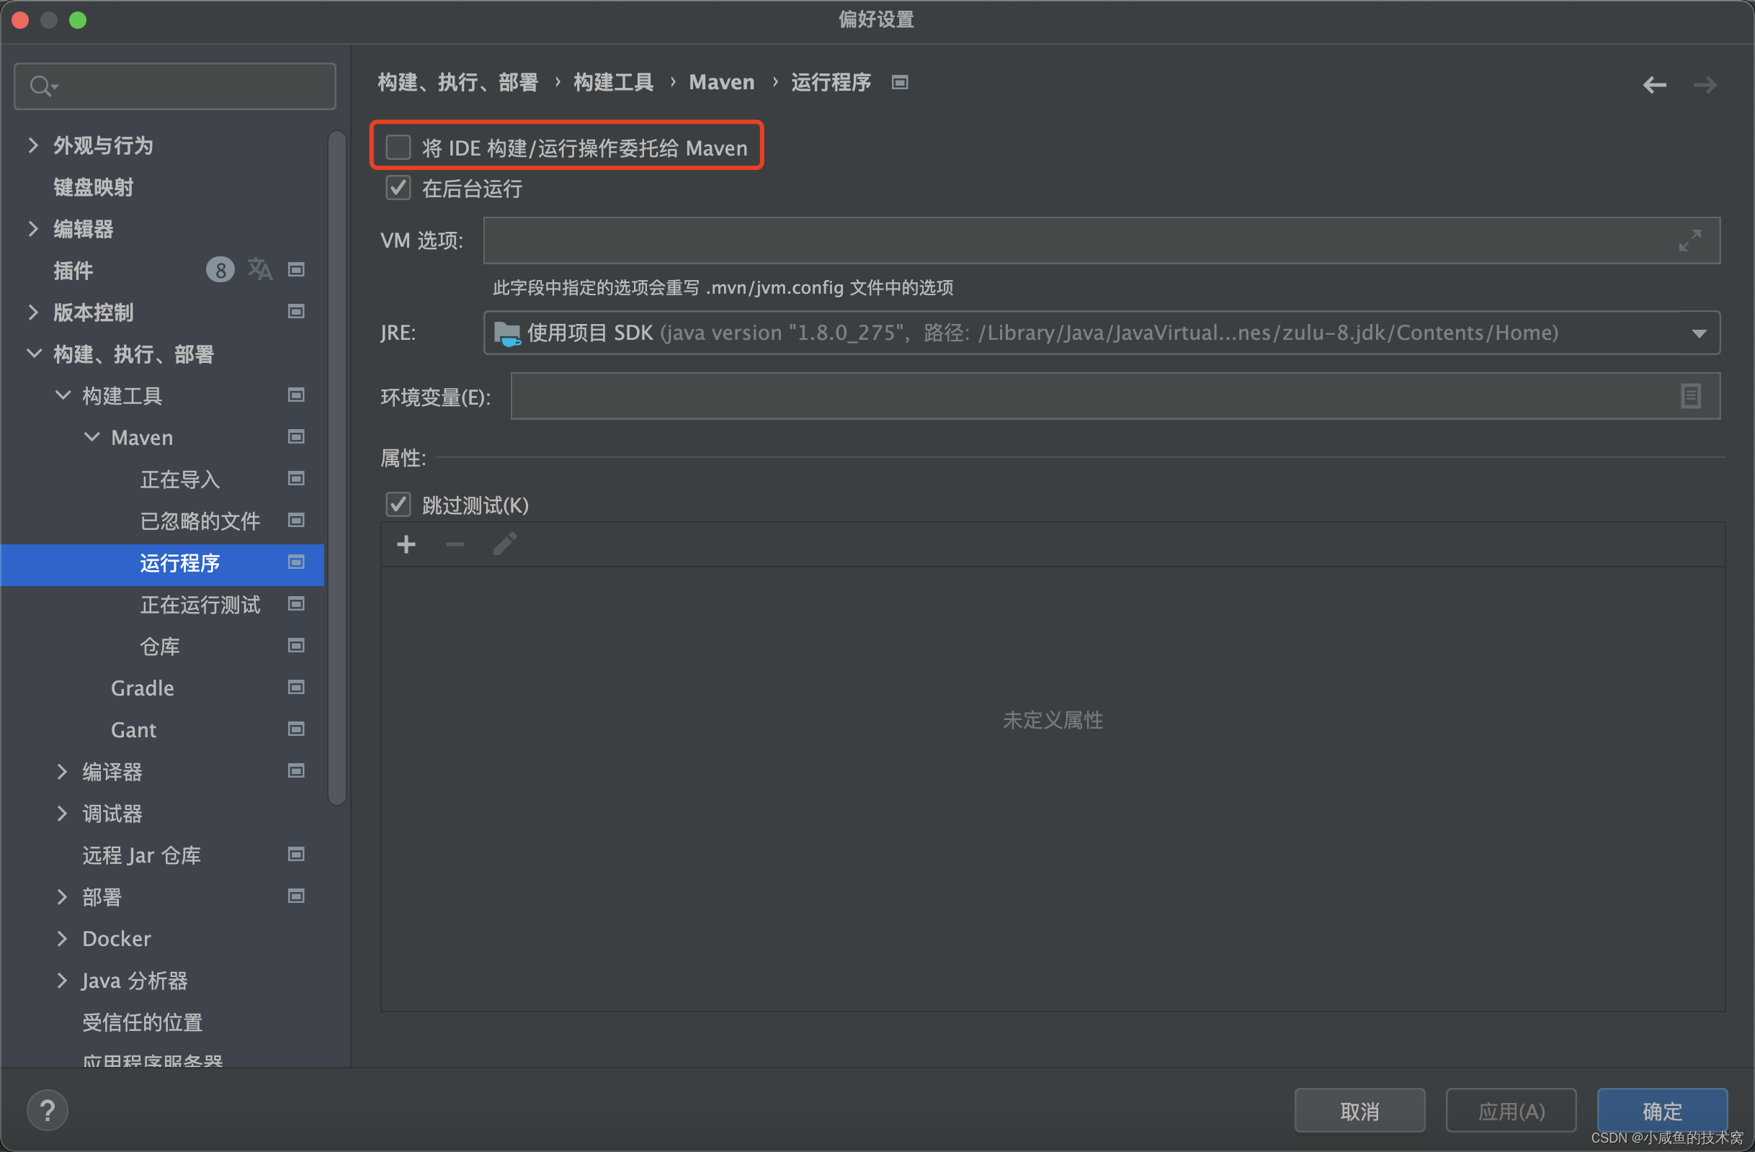
Task: Click the search icon in settings search field
Action: tap(43, 86)
